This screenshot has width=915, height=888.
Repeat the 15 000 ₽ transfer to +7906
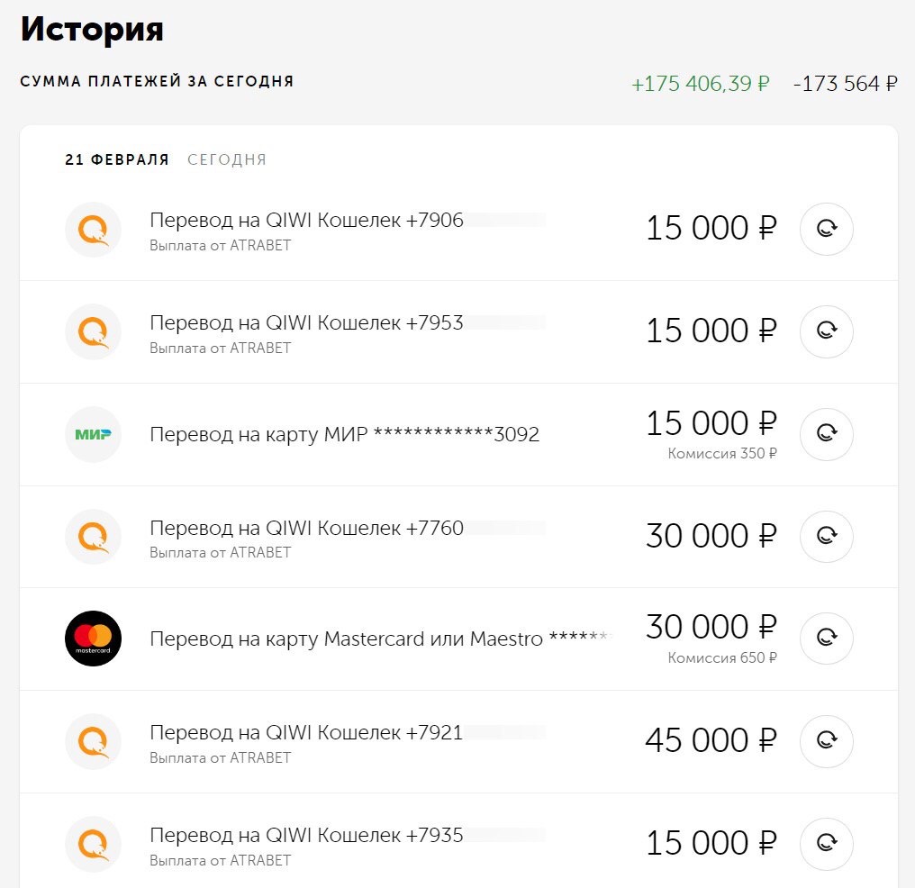coord(826,229)
